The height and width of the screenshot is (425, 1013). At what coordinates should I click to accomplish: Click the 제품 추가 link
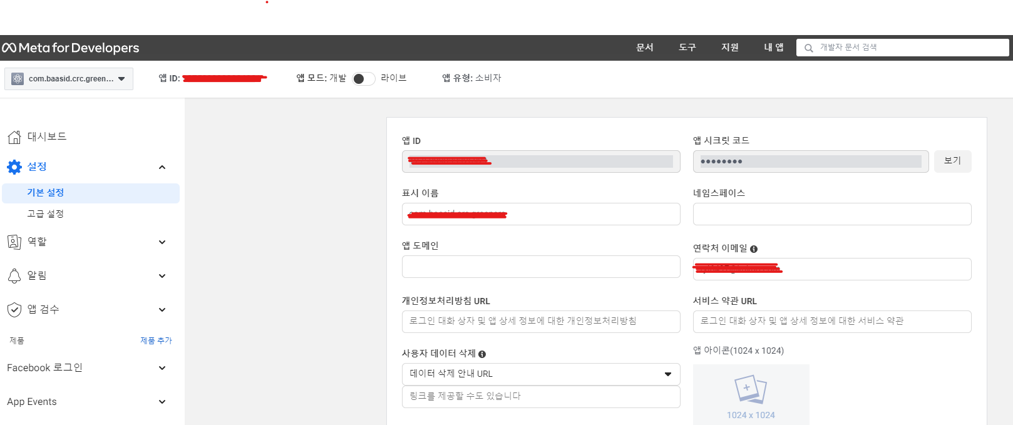156,341
